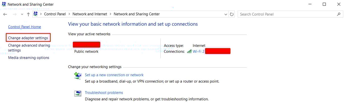Click the Network and Sharing Center title icon
This screenshot has height=107, width=345.
pos(4,4)
